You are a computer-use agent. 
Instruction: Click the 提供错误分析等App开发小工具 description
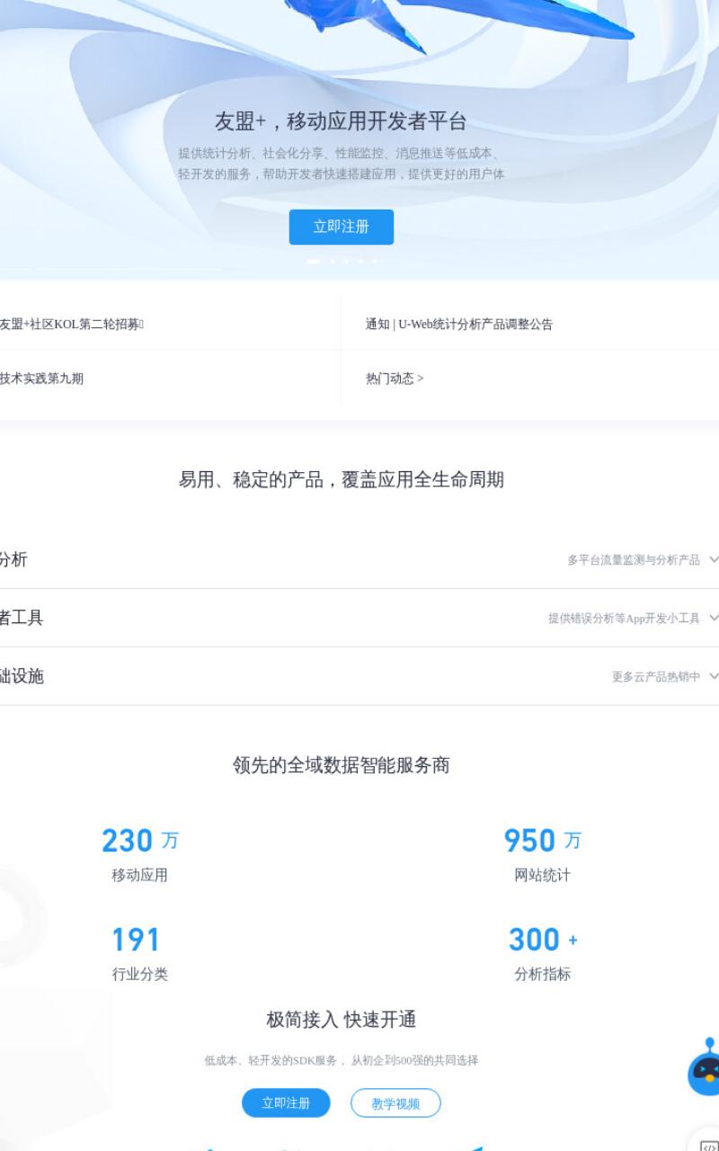coord(624,618)
